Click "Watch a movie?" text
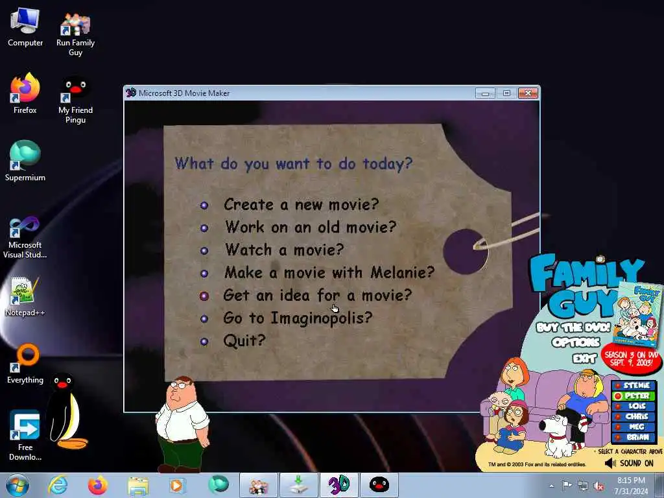Viewport: 664px width, 498px height. 284,250
